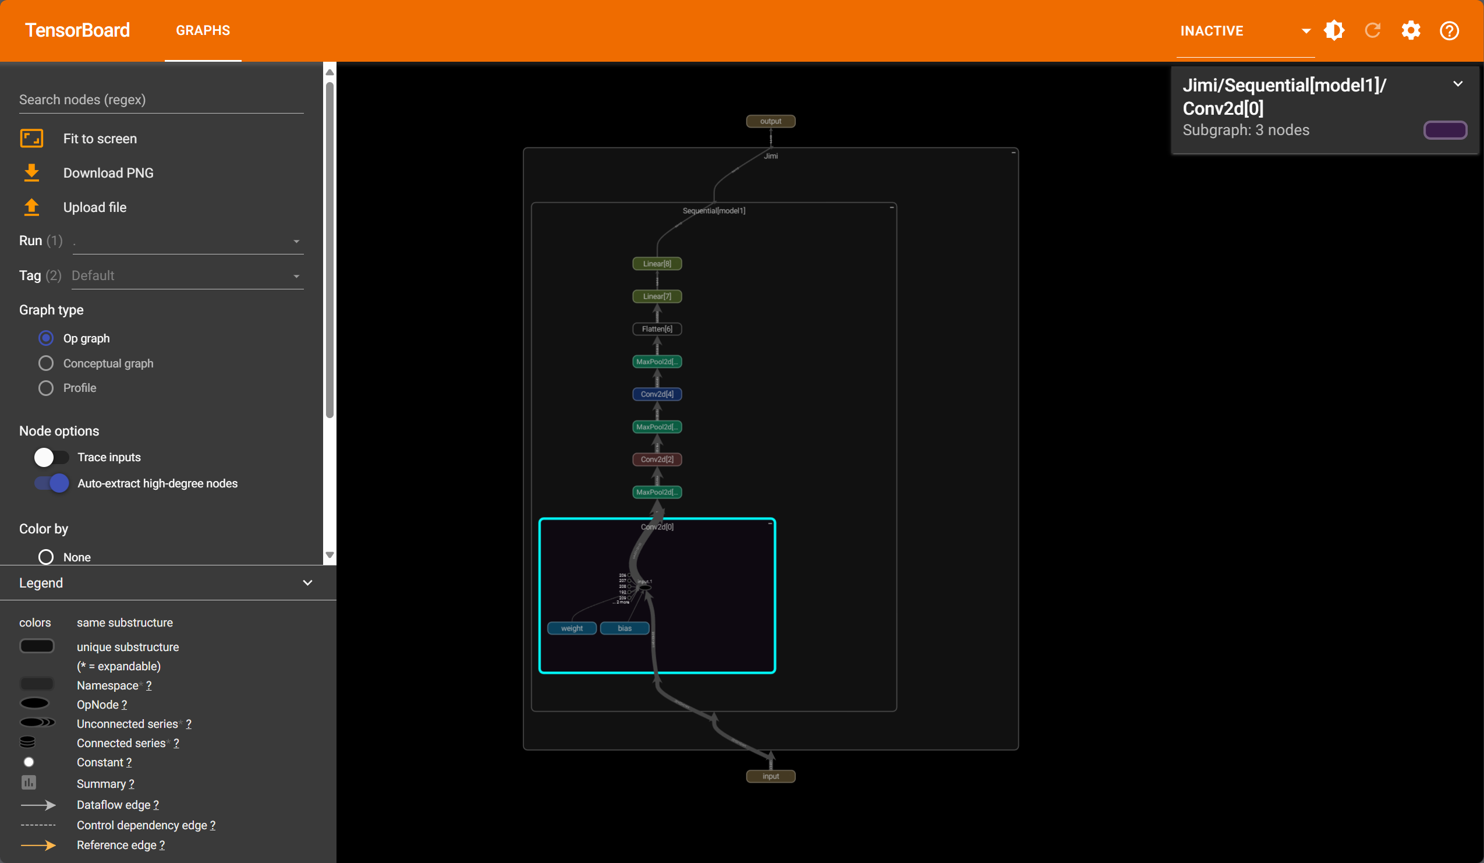The width and height of the screenshot is (1484, 863).
Task: Switch to the GRAPHS tab
Action: 203,31
